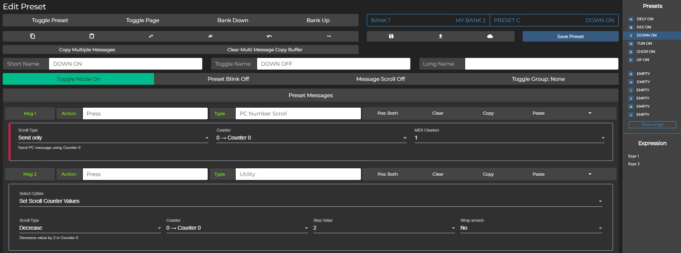Toggle Message Scroll Off setting
The image size is (681, 253).
[380, 79]
